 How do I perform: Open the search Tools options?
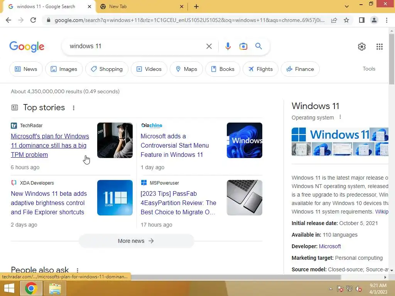[x=369, y=69]
